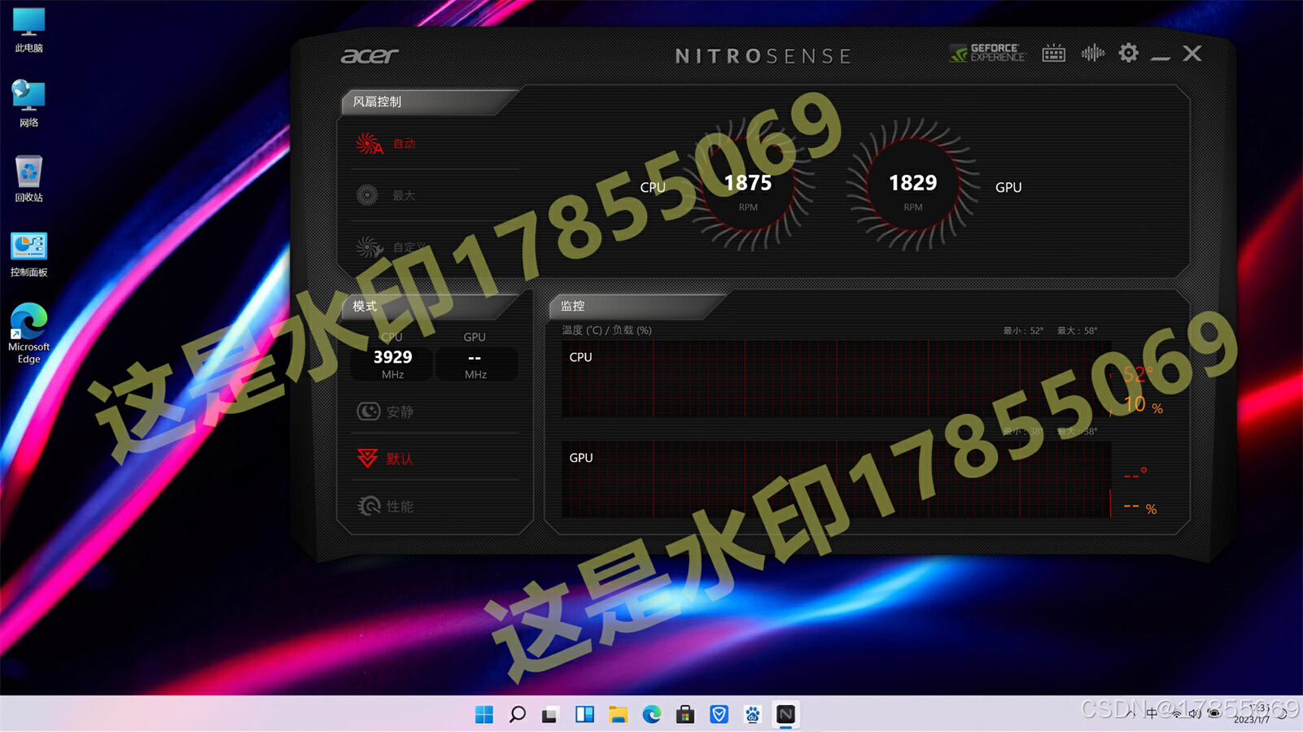Show hidden tray icons chevron
The height and width of the screenshot is (732, 1303).
1130,713
